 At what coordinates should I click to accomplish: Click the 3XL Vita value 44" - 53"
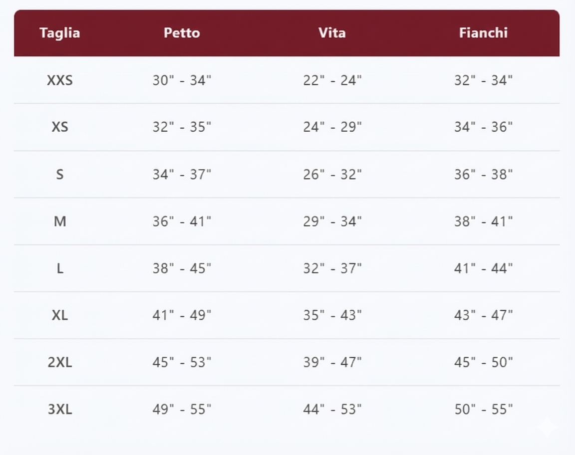332,410
